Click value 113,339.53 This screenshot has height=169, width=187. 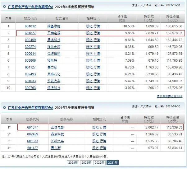pos(174,127)
